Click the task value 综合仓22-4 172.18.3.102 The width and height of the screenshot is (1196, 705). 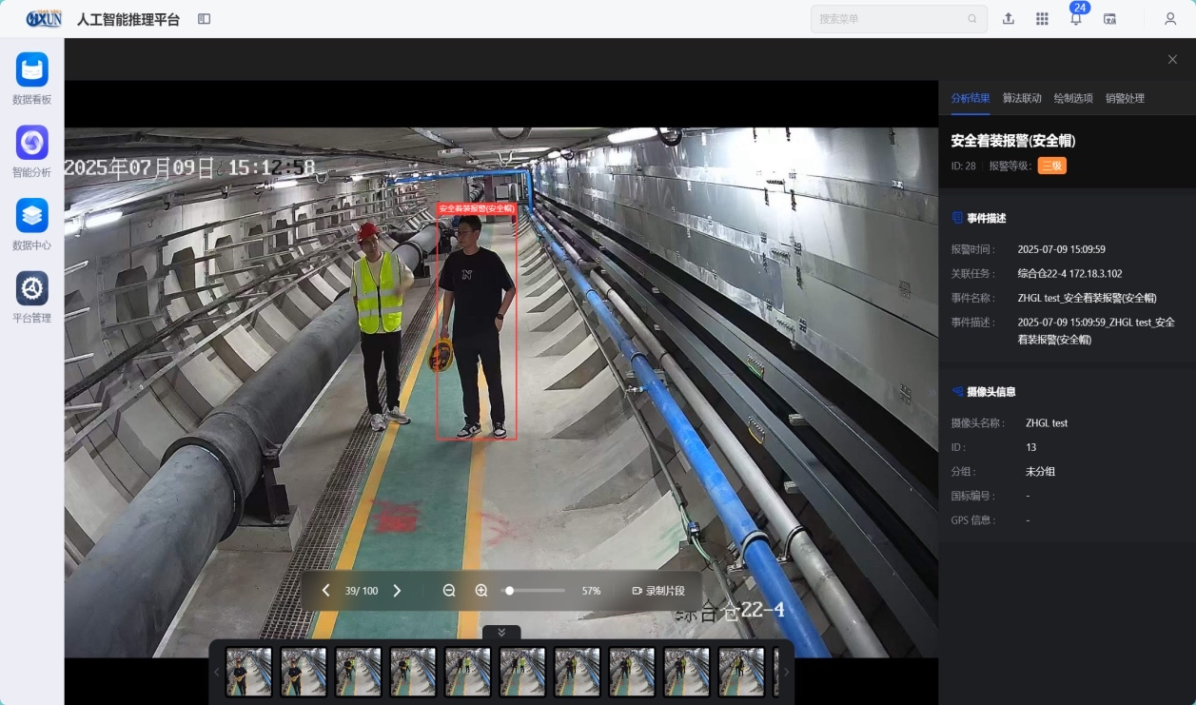1070,274
